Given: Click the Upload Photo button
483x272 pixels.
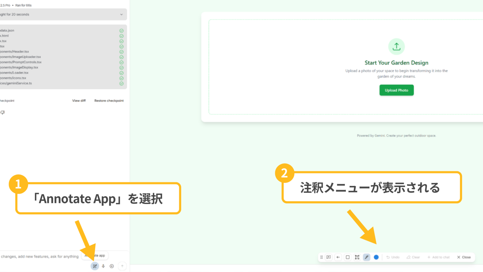Looking at the screenshot, I should (x=396, y=90).
